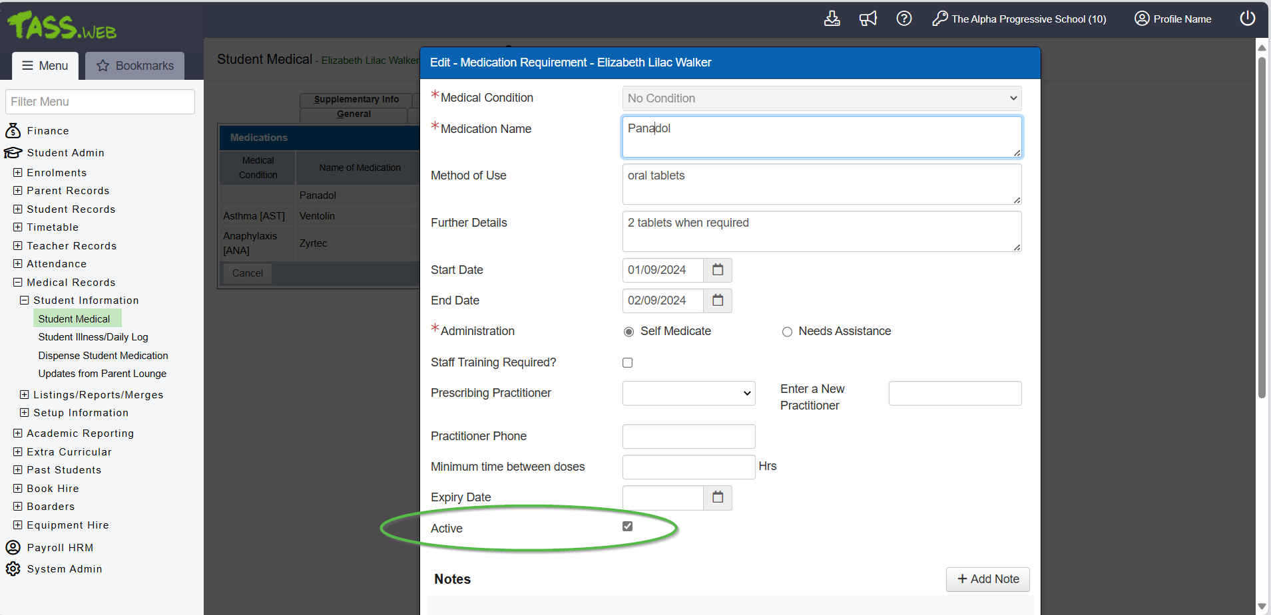
Task: Open the Expiry Date calendar picker
Action: pos(718,497)
